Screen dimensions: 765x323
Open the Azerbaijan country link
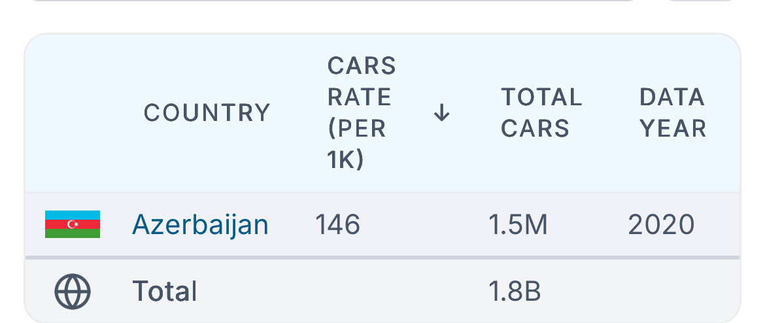click(200, 225)
